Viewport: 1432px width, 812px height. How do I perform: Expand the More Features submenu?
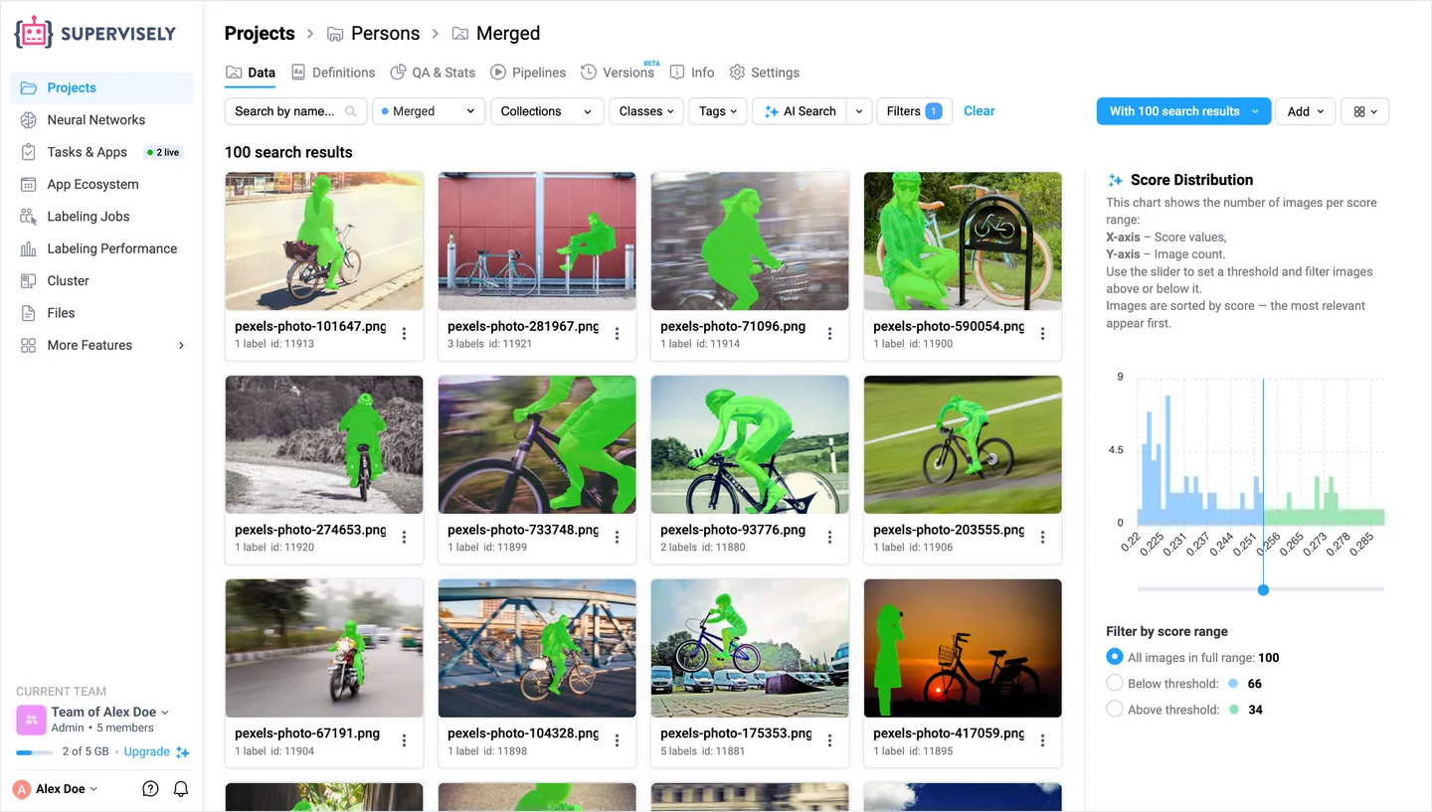(181, 345)
